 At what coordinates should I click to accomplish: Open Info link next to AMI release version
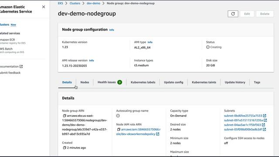click(92, 61)
